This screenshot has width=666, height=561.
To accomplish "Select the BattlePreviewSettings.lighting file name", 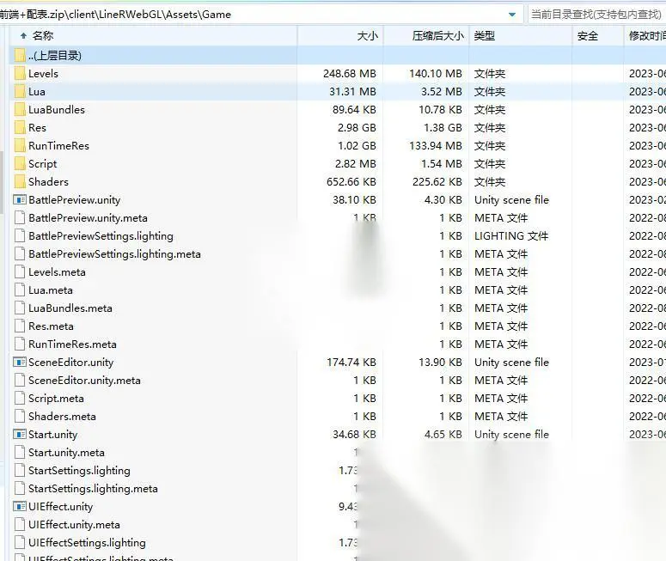I will (x=101, y=236).
